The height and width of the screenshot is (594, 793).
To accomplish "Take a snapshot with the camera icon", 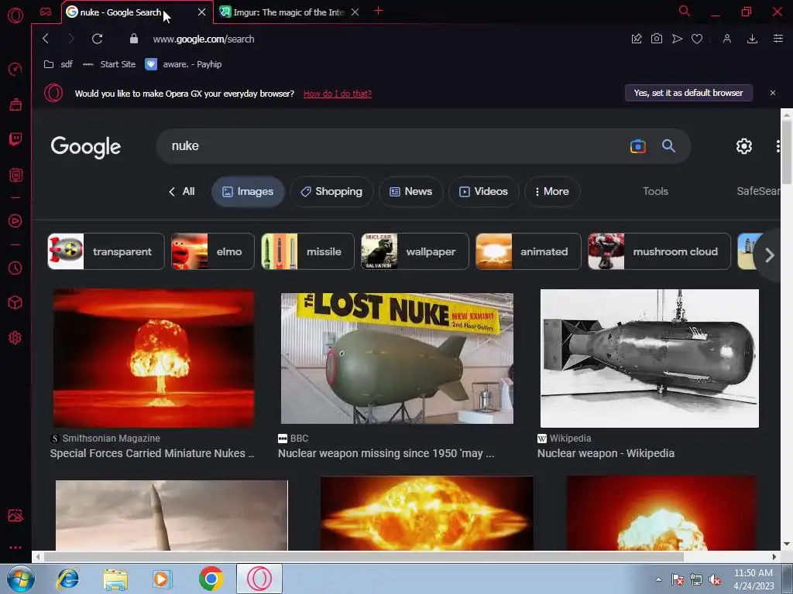I will tap(657, 39).
